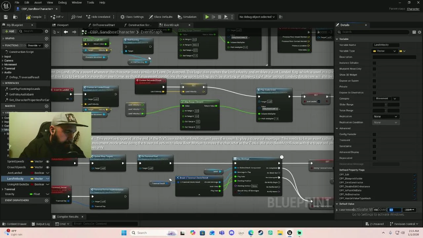423x238 pixels.
Task: Select the Construction Script function
Action: 21,52
